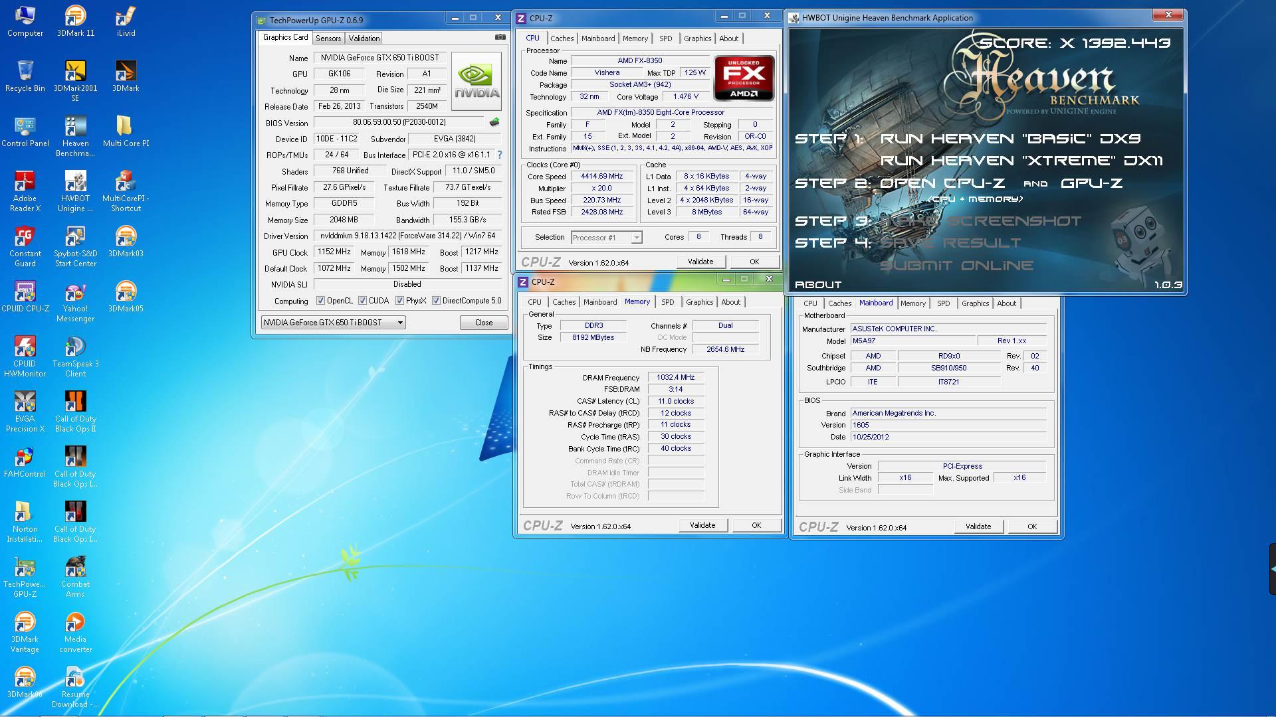
Task: Open the Constant Guard desktop icon
Action: click(25, 246)
